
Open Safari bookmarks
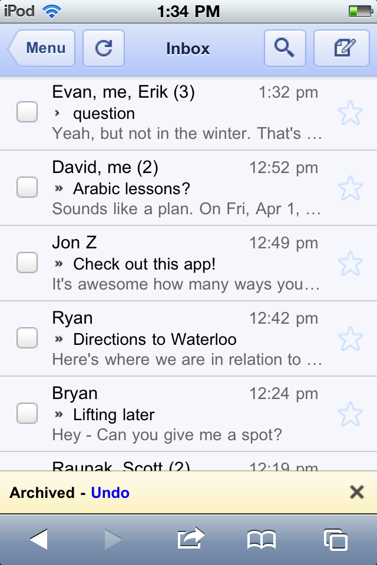point(262,539)
